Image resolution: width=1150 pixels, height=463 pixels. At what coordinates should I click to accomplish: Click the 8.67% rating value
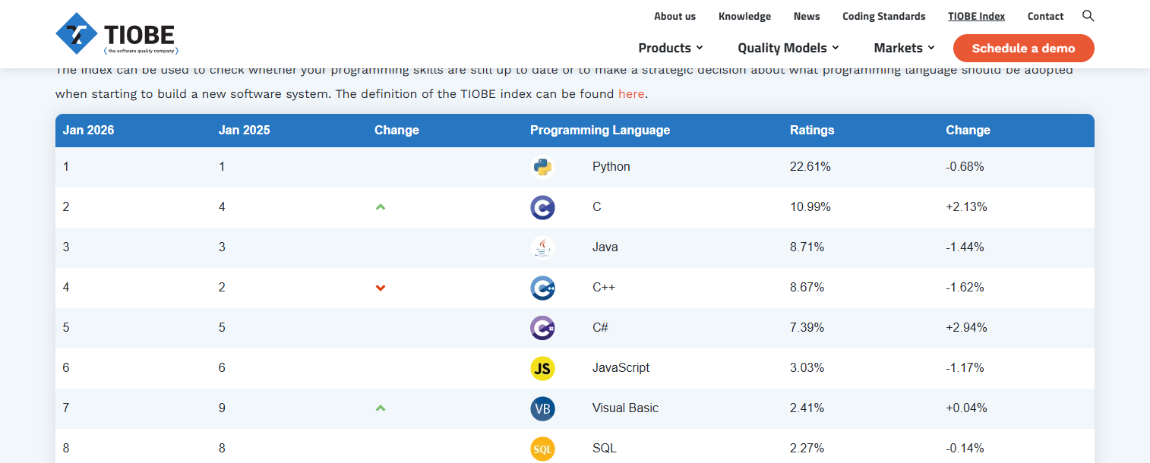pos(807,288)
